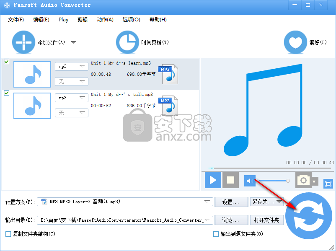Image resolution: width=336 pixels, height=251 pixels.
Task: Click duration 00:00:52 of talk.mp3
Action: [x=101, y=106]
